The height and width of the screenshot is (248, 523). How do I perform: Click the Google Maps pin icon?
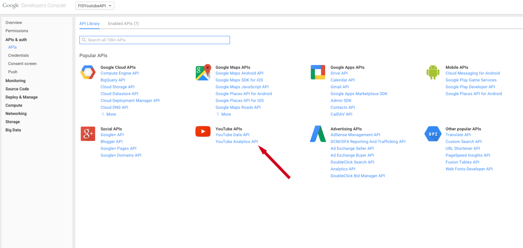[x=203, y=72]
